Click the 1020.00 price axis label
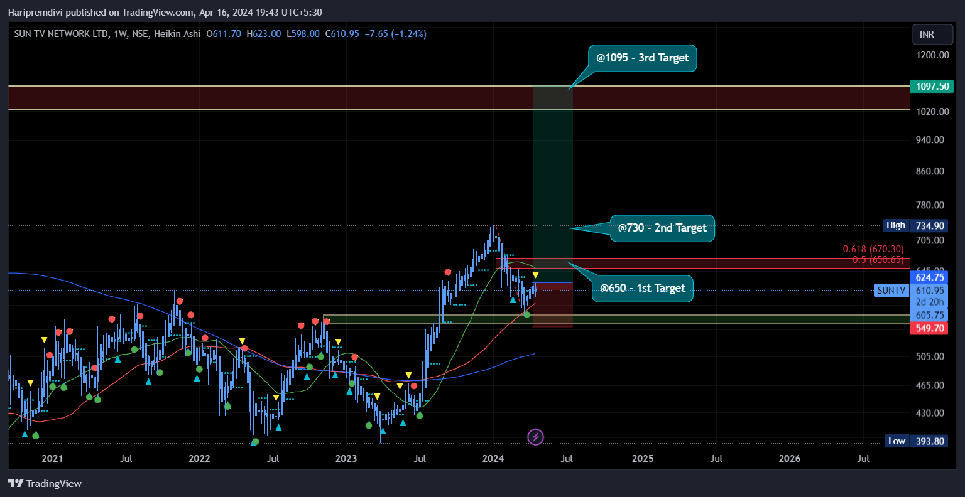The height and width of the screenshot is (497, 965). click(932, 112)
